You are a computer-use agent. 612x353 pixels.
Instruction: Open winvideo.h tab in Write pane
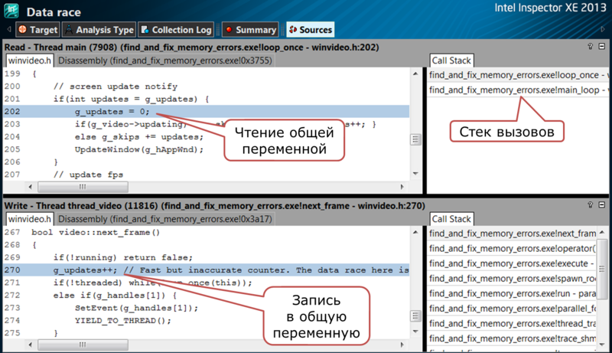[x=30, y=219]
